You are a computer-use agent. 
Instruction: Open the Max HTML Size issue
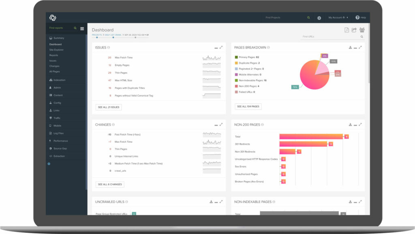[123, 80]
